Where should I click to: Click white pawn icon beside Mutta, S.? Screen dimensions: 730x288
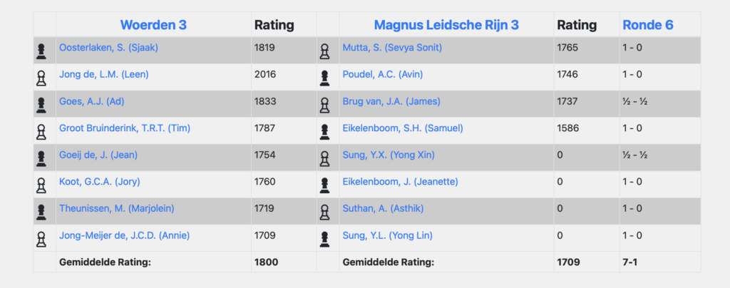[x=325, y=51]
